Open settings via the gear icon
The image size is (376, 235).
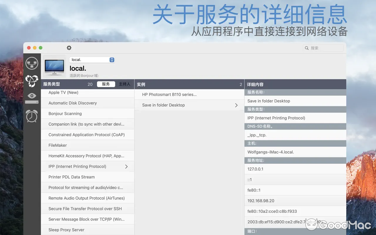click(69, 48)
